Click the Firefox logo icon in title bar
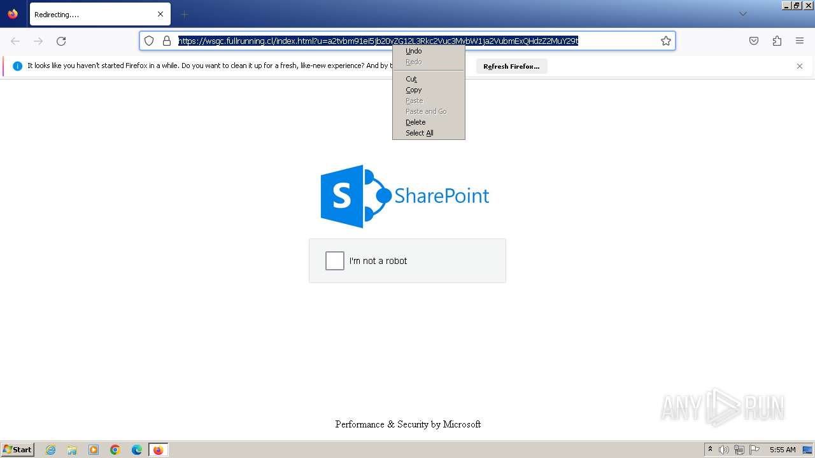 [13, 14]
